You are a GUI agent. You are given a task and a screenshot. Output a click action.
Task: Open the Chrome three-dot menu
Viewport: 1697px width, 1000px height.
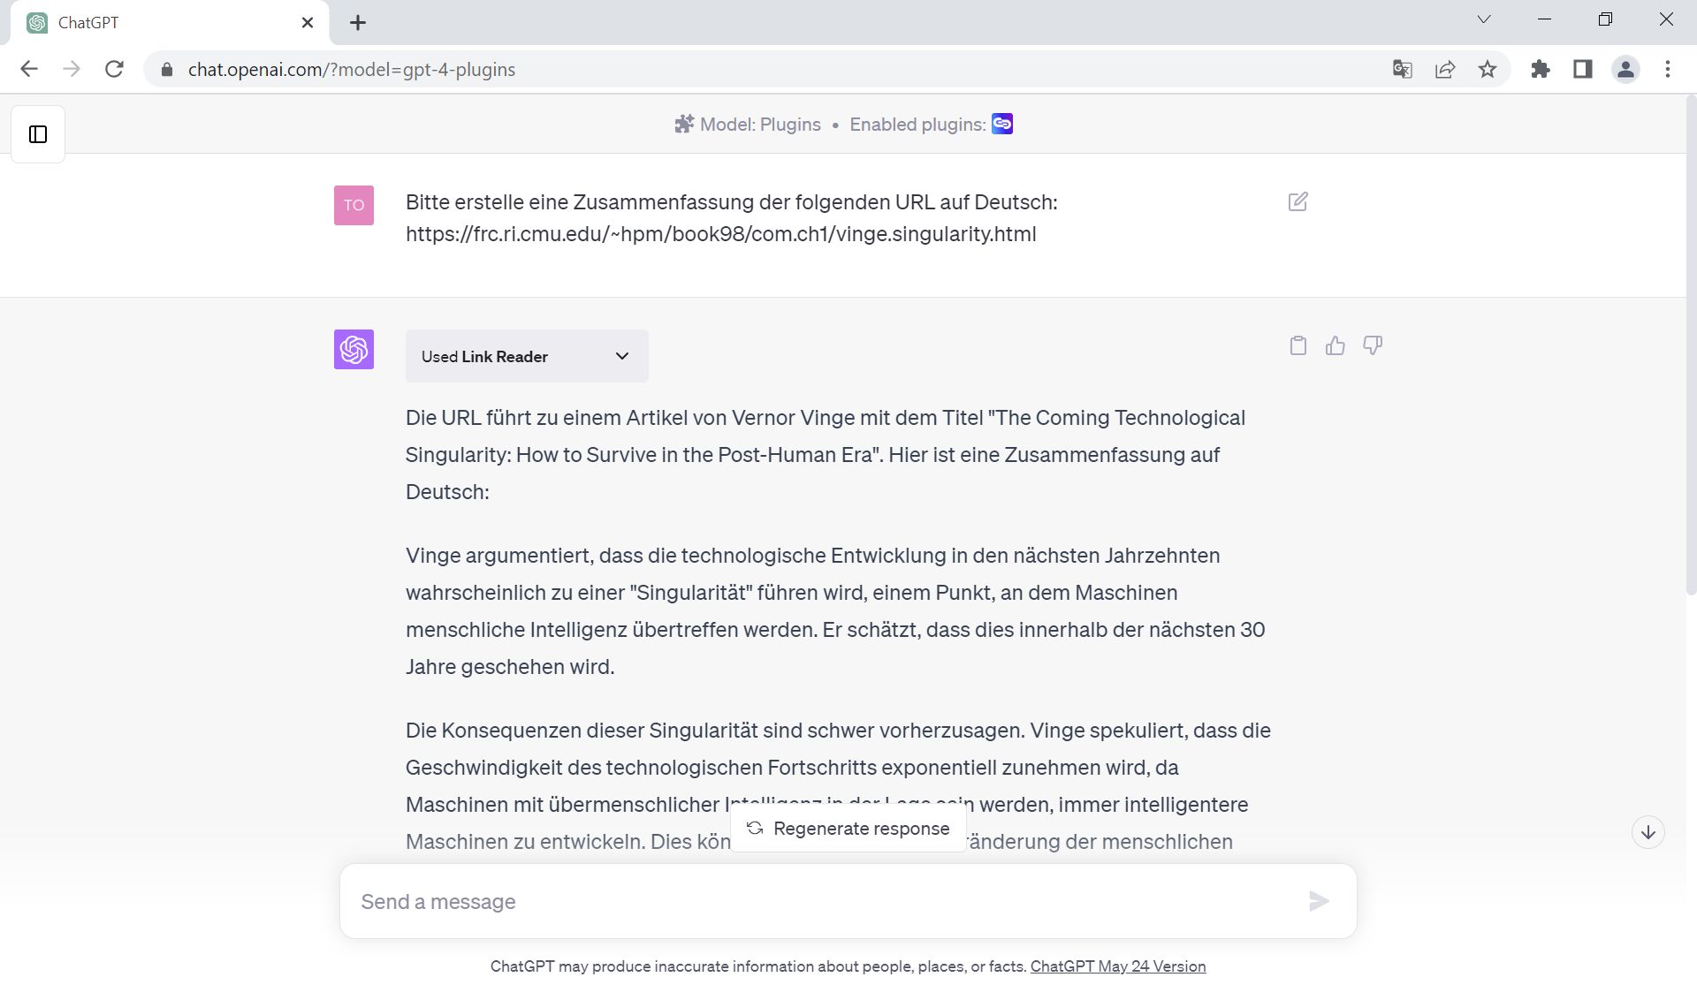click(x=1668, y=69)
